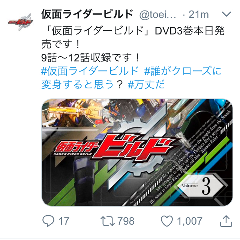Image resolution: width=240 pixels, height=240 pixels.
Task: Open the #万丈だ hashtag
Action: tap(146, 84)
